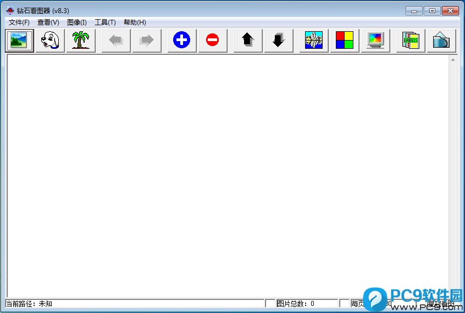Close the 钻石看图器 window
This screenshot has height=313, width=465.
click(x=450, y=11)
